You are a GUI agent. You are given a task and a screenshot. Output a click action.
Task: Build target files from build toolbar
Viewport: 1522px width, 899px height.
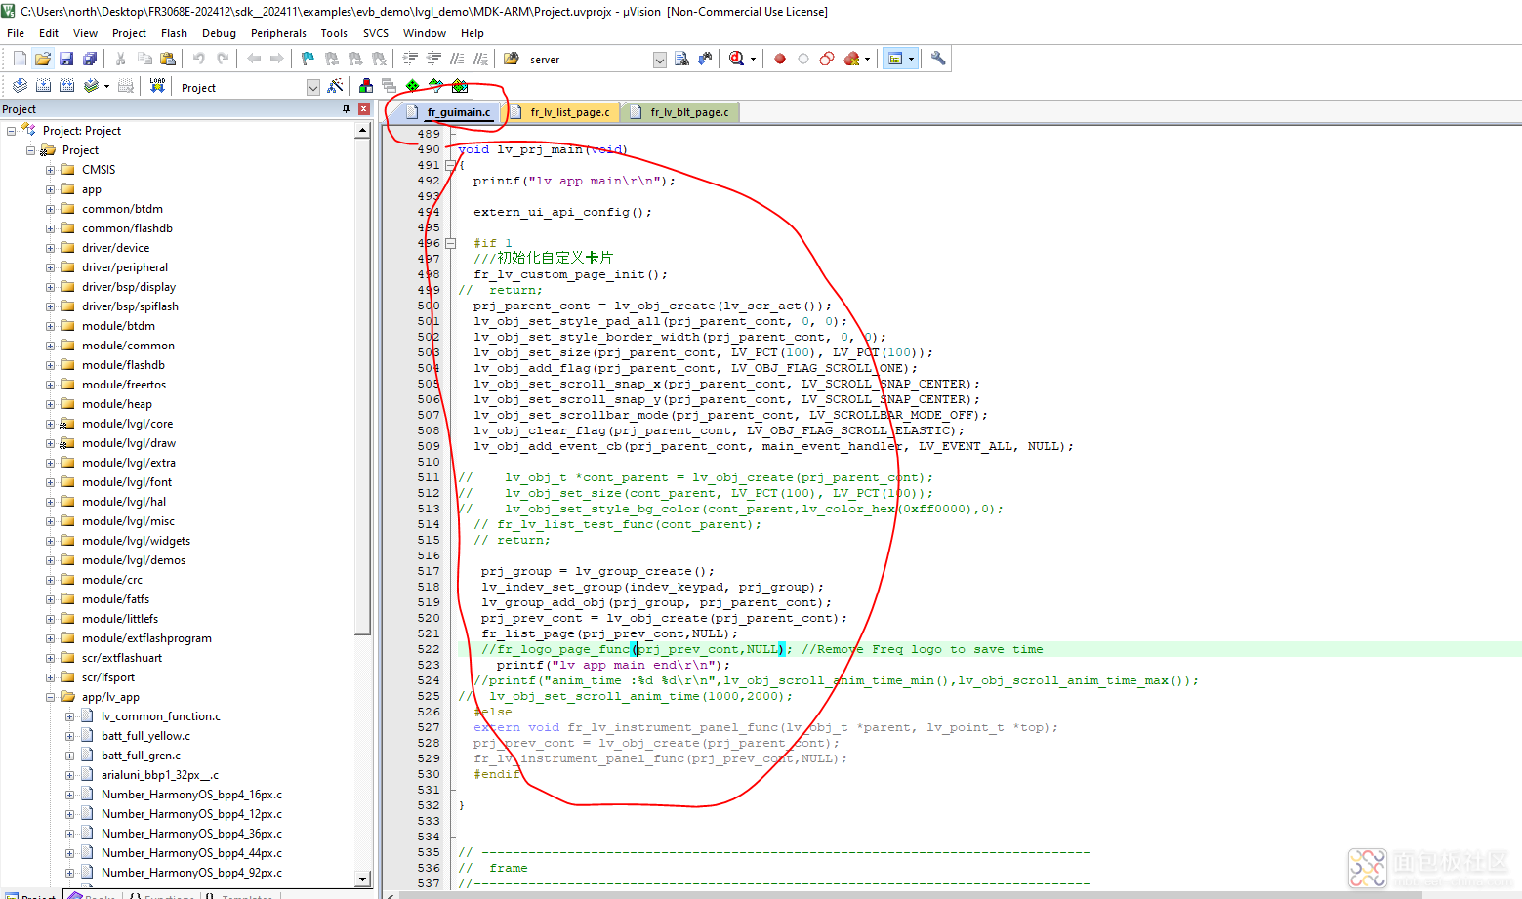point(43,86)
